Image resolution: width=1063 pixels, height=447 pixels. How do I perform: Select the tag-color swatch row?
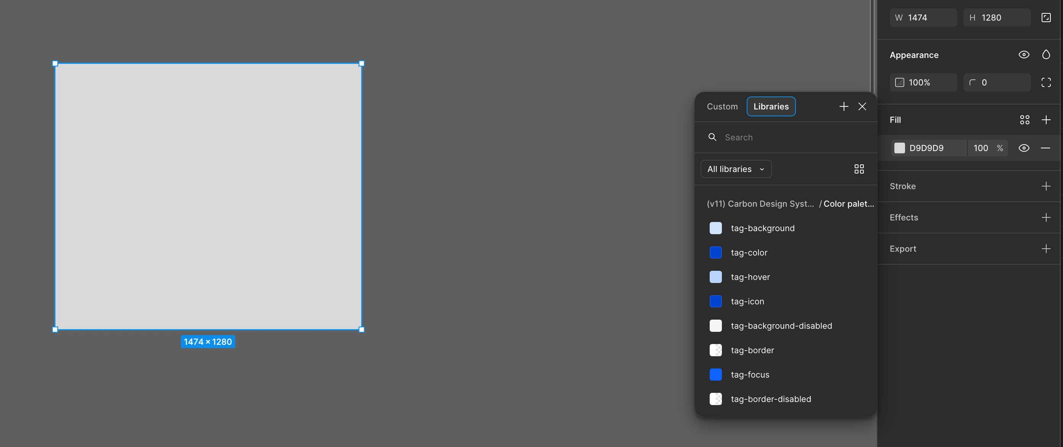[786, 253]
